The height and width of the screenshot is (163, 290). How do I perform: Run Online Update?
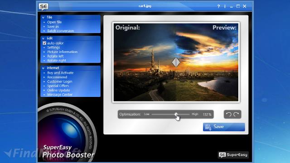point(58,90)
